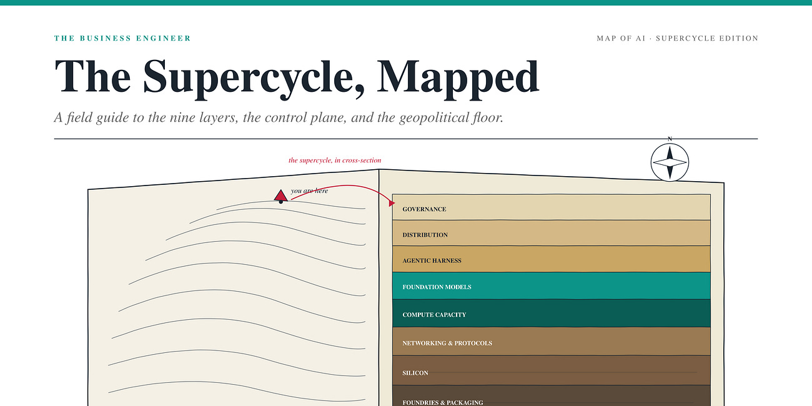Image resolution: width=812 pixels, height=406 pixels.
Task: Select the Distribution layer band
Action: [x=552, y=234]
